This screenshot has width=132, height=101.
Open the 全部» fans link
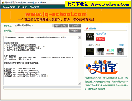point(122,45)
